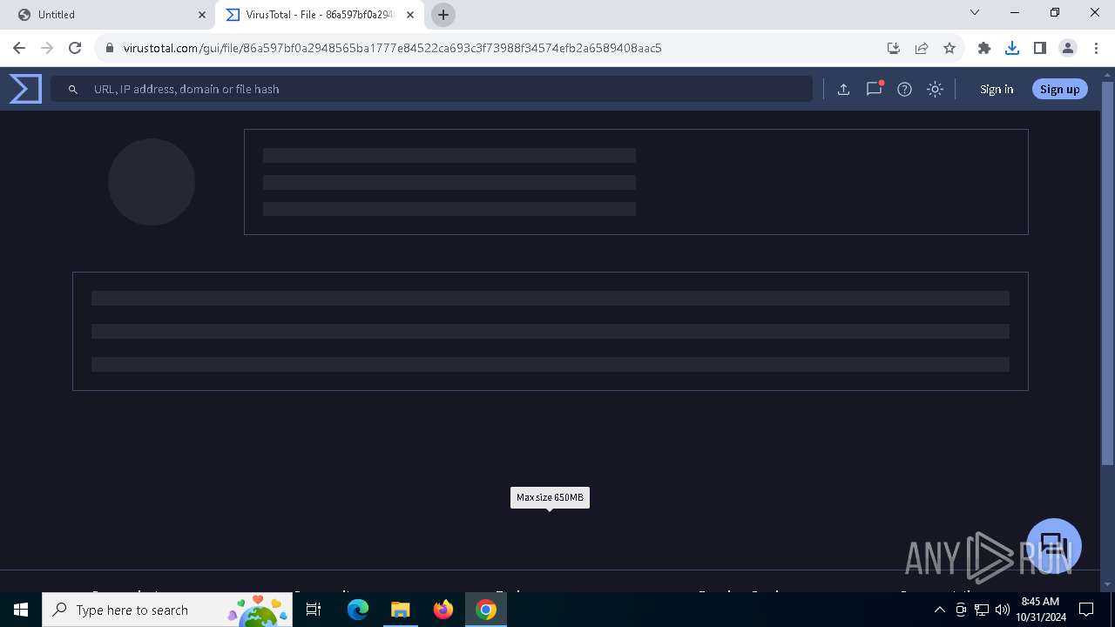
Task: Reload the current page
Action: [75, 48]
